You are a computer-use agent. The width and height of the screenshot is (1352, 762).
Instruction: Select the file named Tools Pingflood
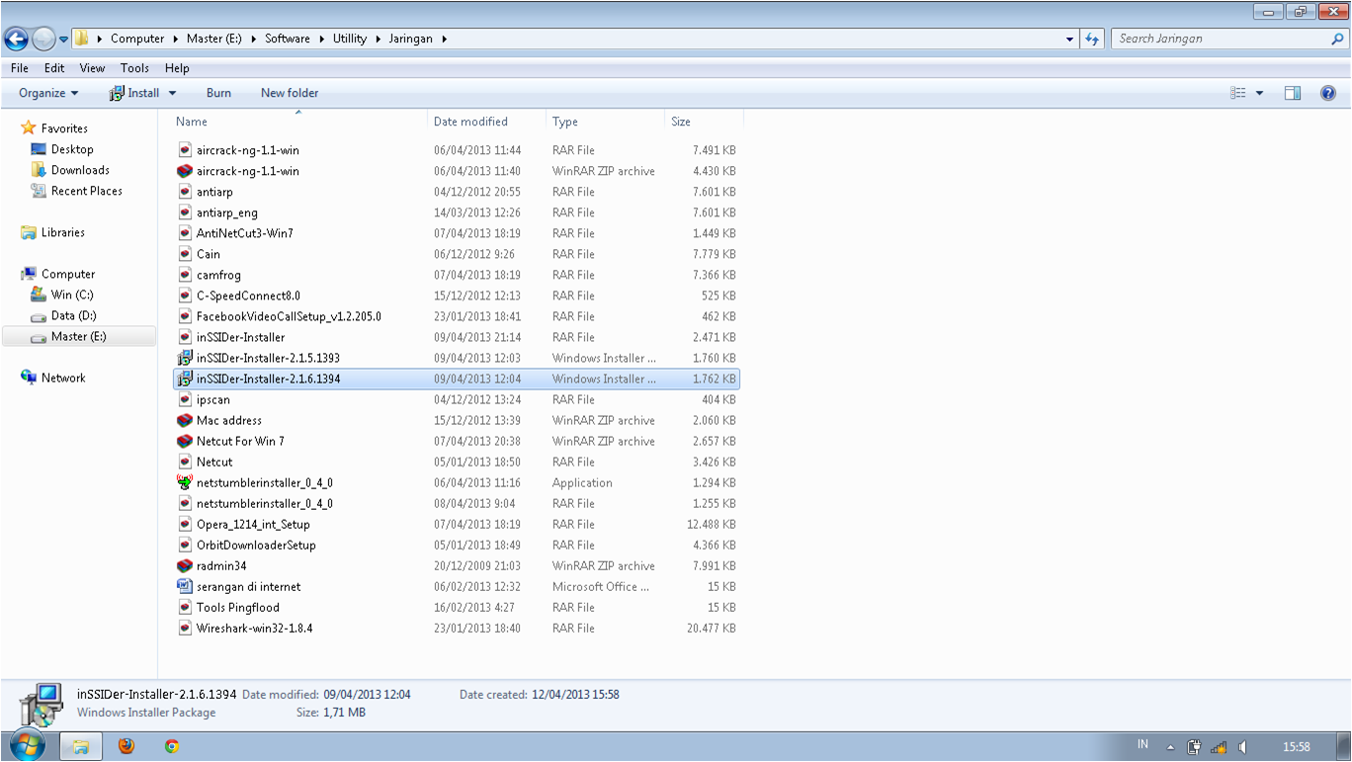(x=238, y=607)
